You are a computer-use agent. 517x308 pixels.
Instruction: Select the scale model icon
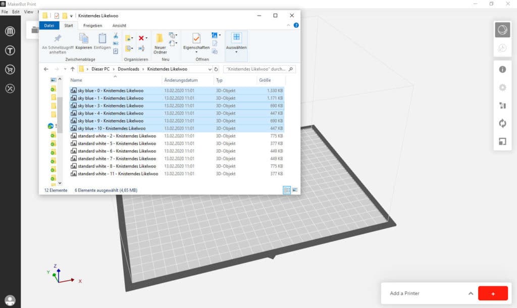pyautogui.click(x=502, y=141)
